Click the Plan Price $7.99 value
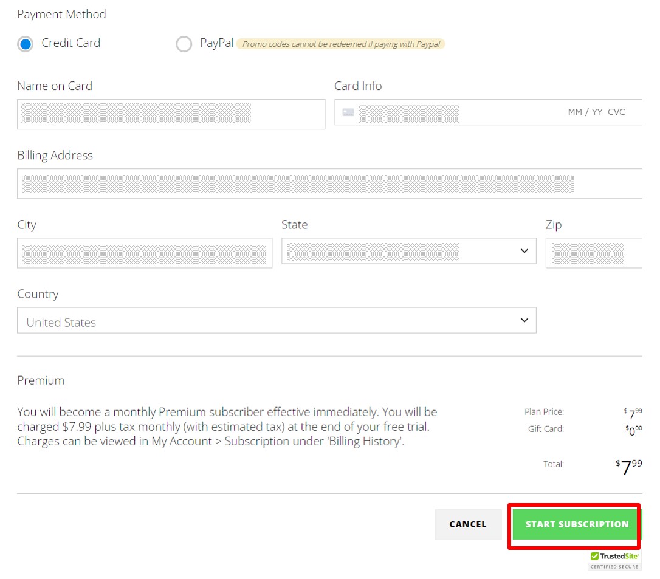The height and width of the screenshot is (579, 660). [633, 413]
